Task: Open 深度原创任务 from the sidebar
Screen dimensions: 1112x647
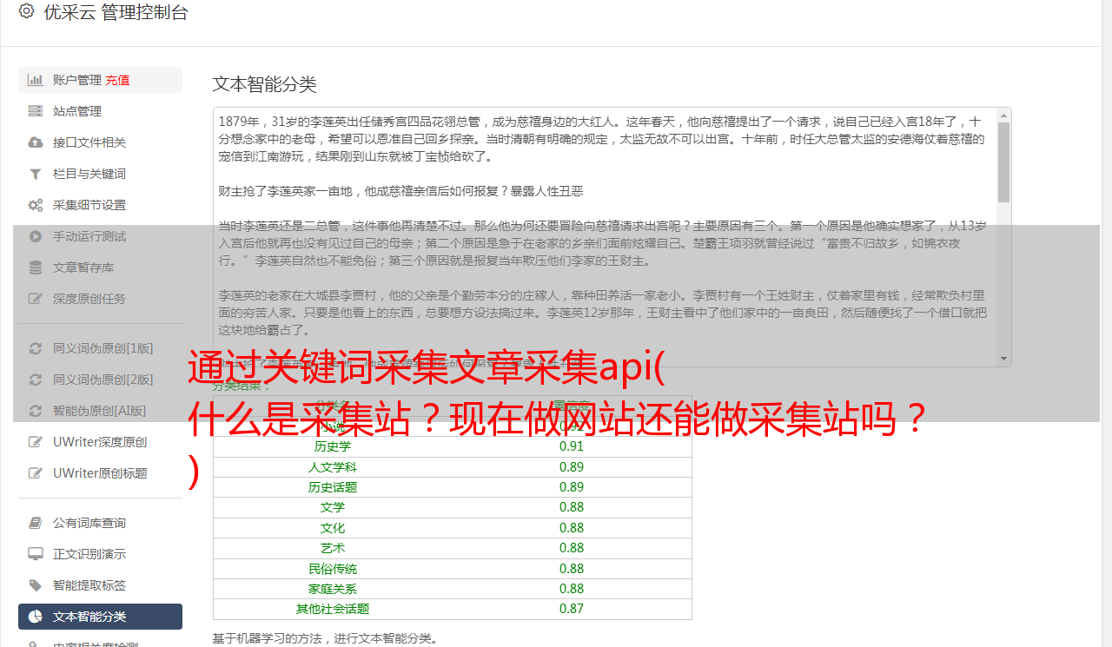Action: pos(89,299)
